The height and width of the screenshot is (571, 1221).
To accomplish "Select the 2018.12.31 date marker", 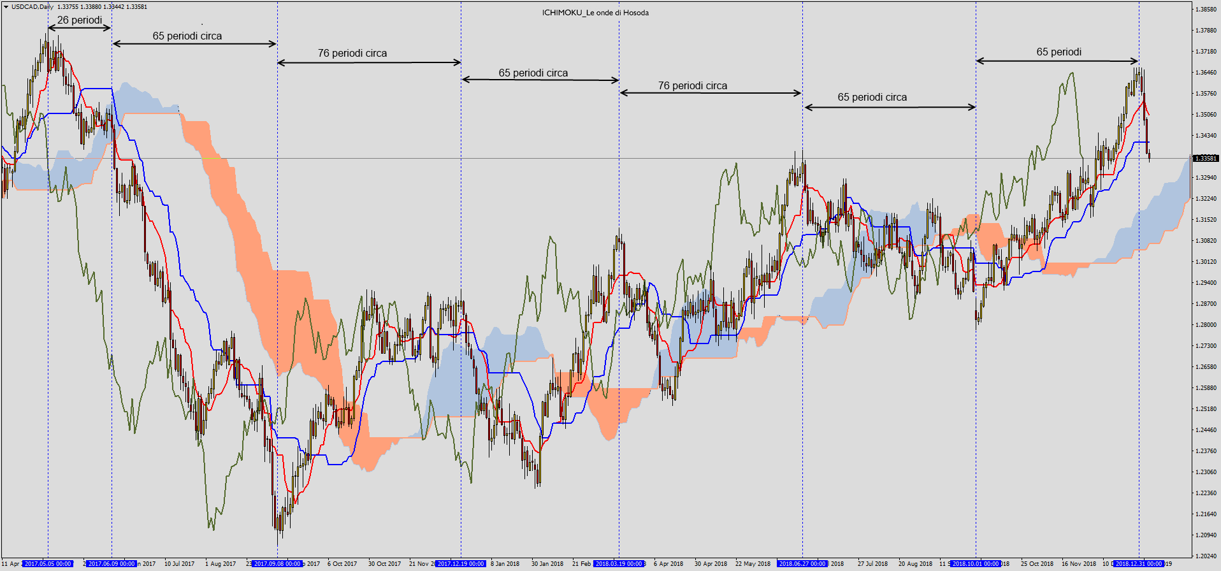I will click(1139, 564).
